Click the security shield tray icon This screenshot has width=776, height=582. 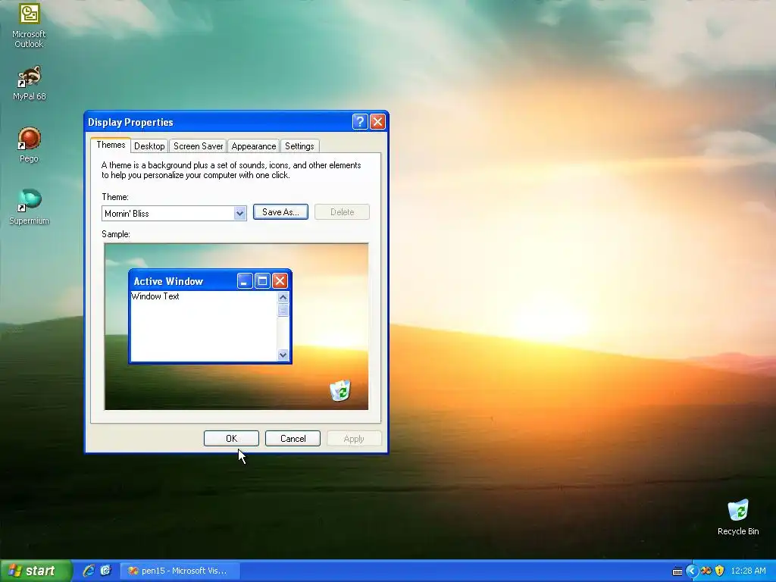pyautogui.click(x=720, y=571)
